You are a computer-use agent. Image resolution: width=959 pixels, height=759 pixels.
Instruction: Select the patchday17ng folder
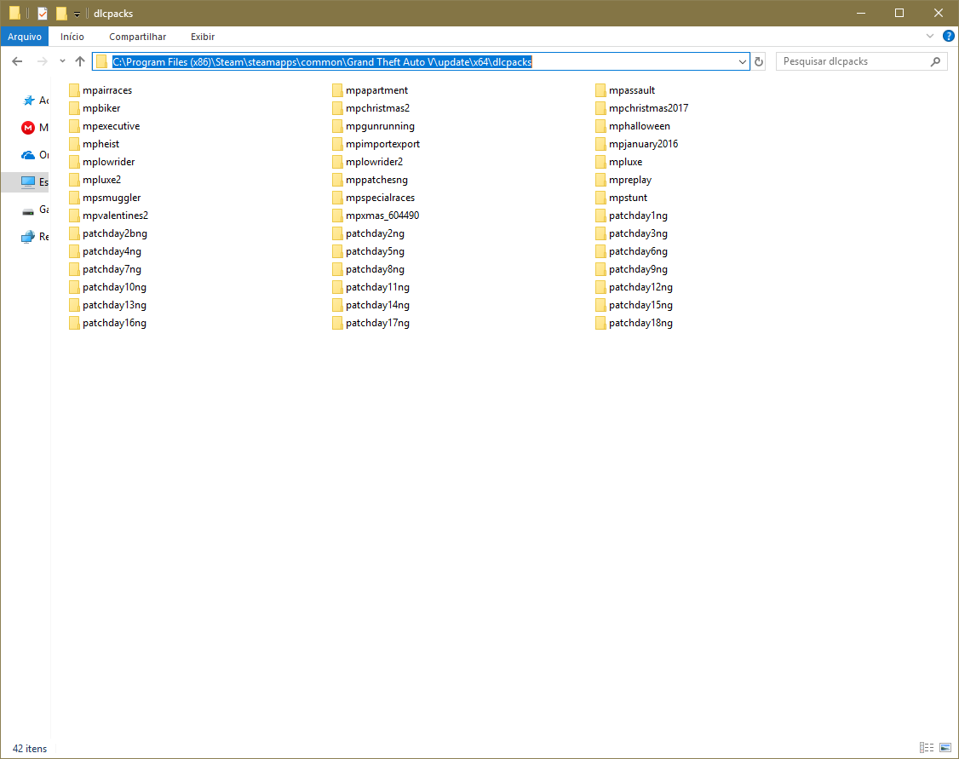371,323
